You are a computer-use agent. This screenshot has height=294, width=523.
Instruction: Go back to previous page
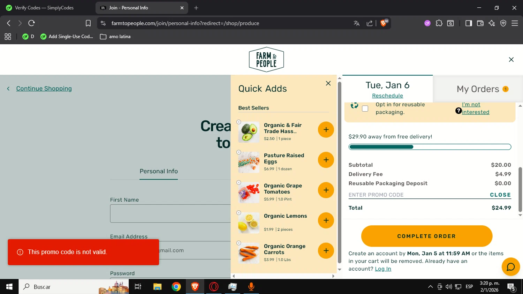(x=9, y=23)
